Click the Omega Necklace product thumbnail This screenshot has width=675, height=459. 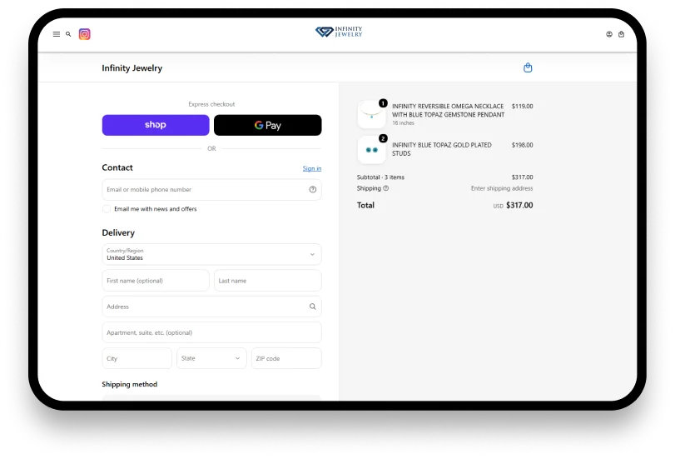pyautogui.click(x=371, y=114)
